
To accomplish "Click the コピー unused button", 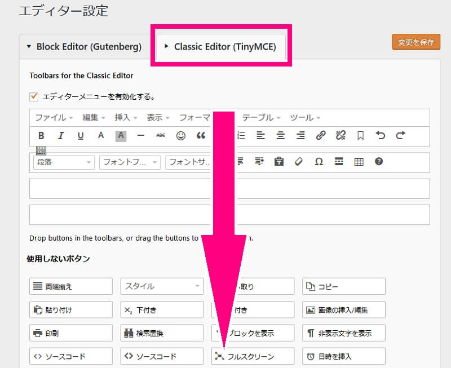I will pyautogui.click(x=344, y=286).
